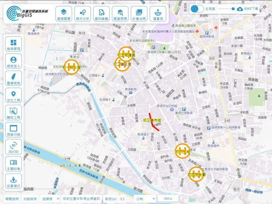Select the 初五城隍宮 map marker
Screen dimensions: 272x204
126,54
